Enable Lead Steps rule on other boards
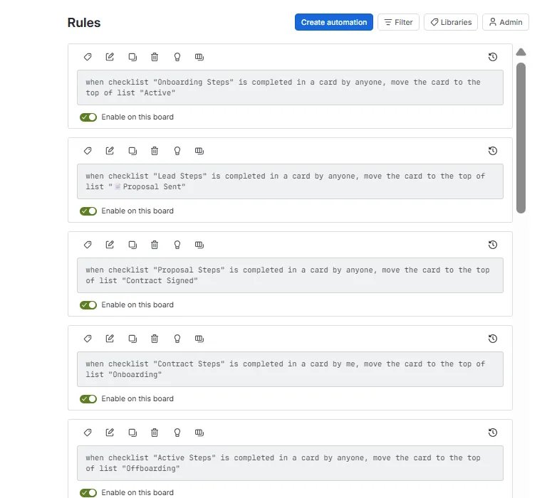547x498 pixels. coord(199,151)
